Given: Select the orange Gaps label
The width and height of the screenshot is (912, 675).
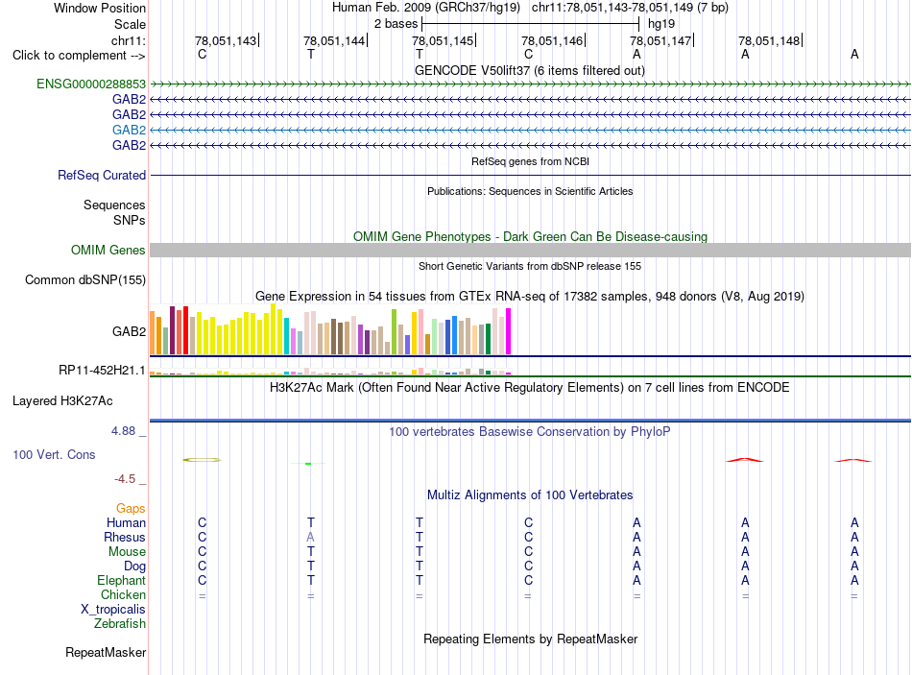Looking at the screenshot, I should point(131,509).
